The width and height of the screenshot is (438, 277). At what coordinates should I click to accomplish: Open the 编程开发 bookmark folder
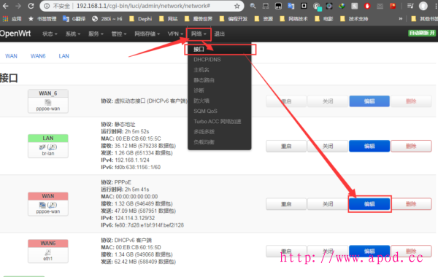[x=234, y=19]
